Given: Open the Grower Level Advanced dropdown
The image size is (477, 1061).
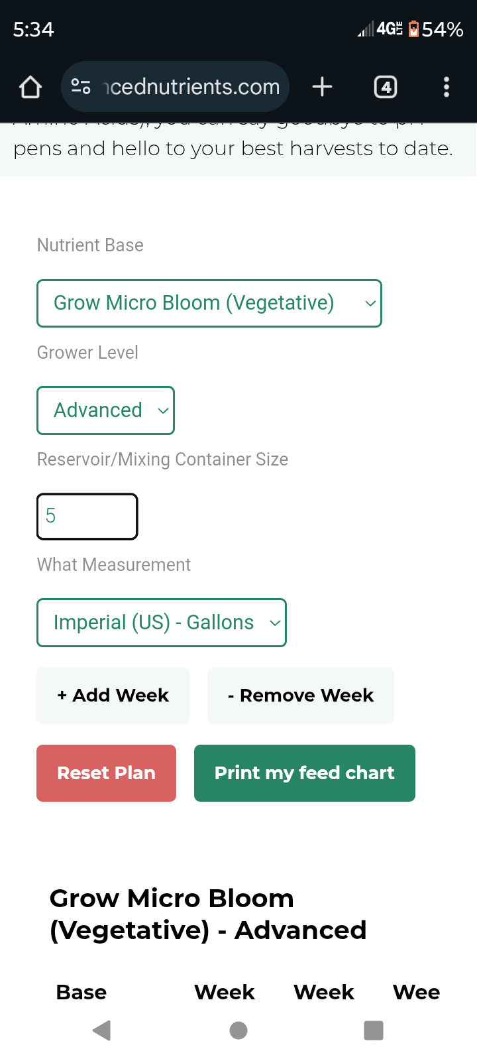Looking at the screenshot, I should click(x=106, y=410).
